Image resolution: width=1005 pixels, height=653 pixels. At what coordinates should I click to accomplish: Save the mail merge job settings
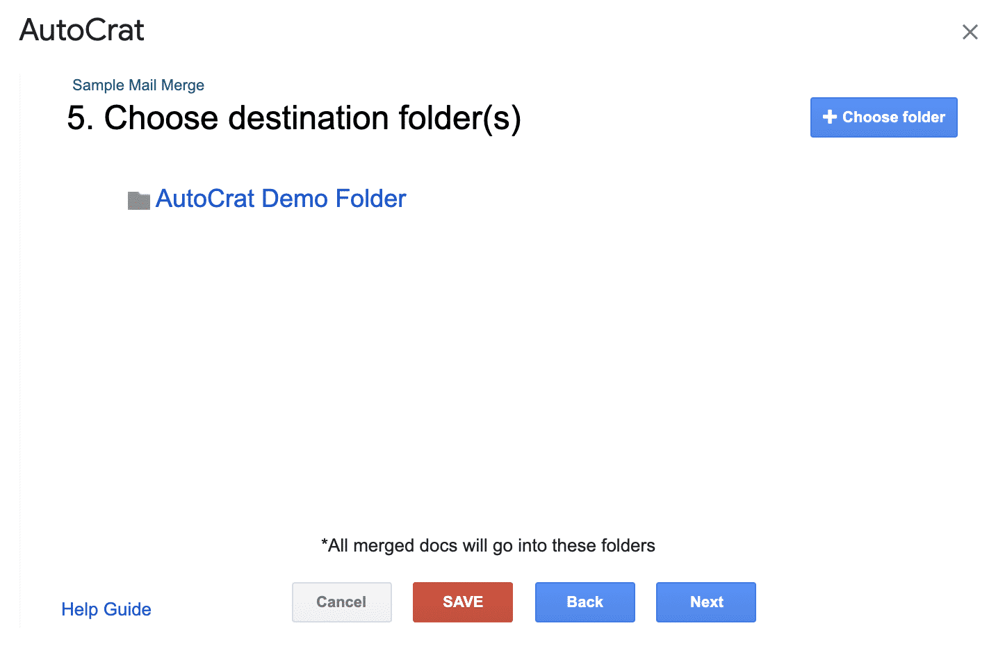(x=462, y=602)
